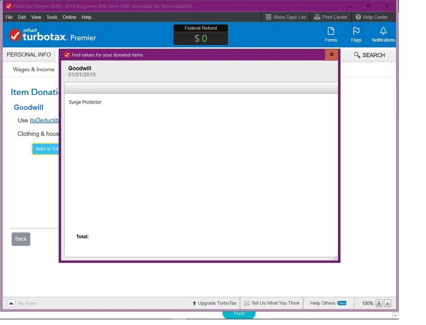Select the Surge Protector item
Image resolution: width=426 pixels, height=325 pixels.
pos(85,102)
